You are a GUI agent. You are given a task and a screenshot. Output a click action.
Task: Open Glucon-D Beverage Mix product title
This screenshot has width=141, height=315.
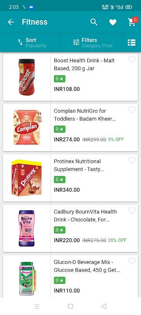[87, 266]
